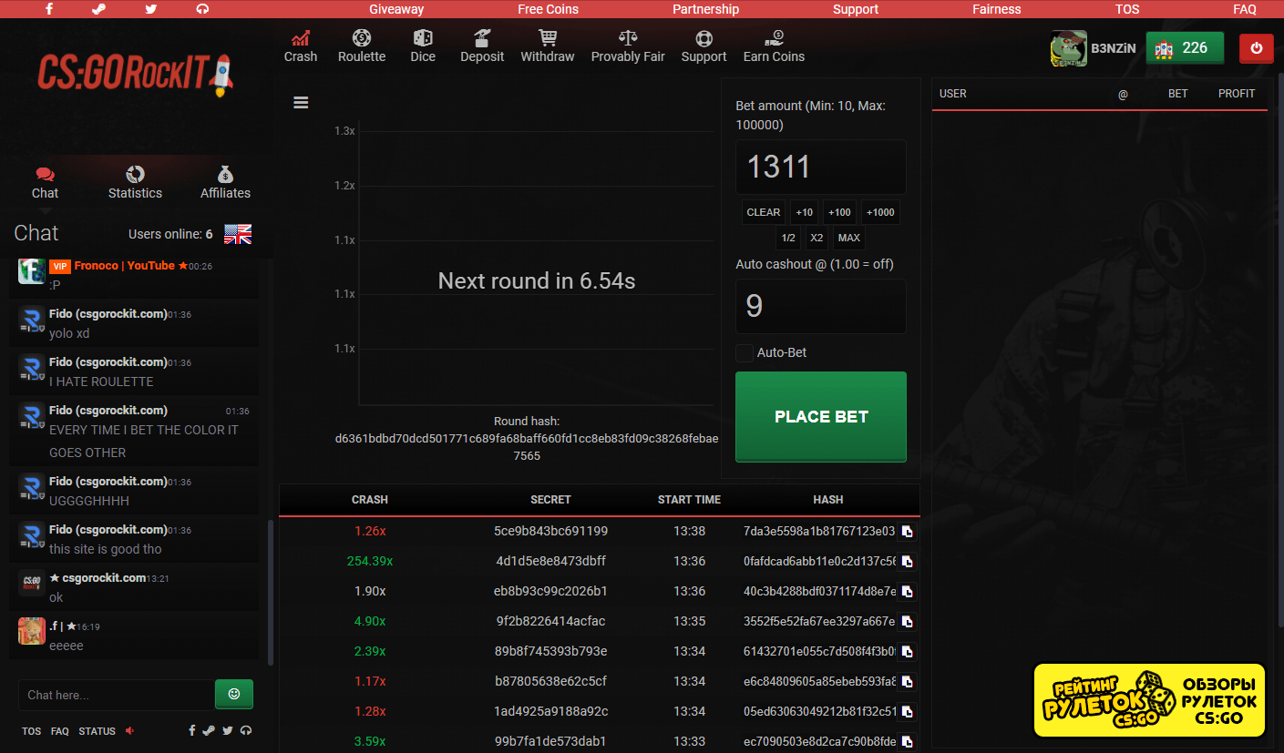Click the 226 coin balance
This screenshot has width=1284, height=753.
click(1185, 48)
